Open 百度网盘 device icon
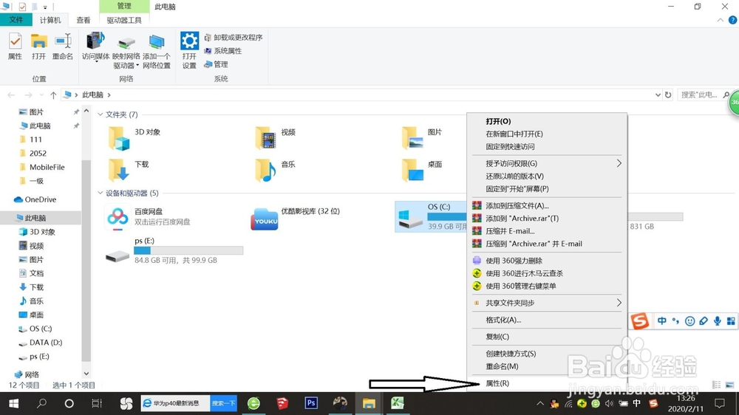739x415 pixels. pos(118,218)
